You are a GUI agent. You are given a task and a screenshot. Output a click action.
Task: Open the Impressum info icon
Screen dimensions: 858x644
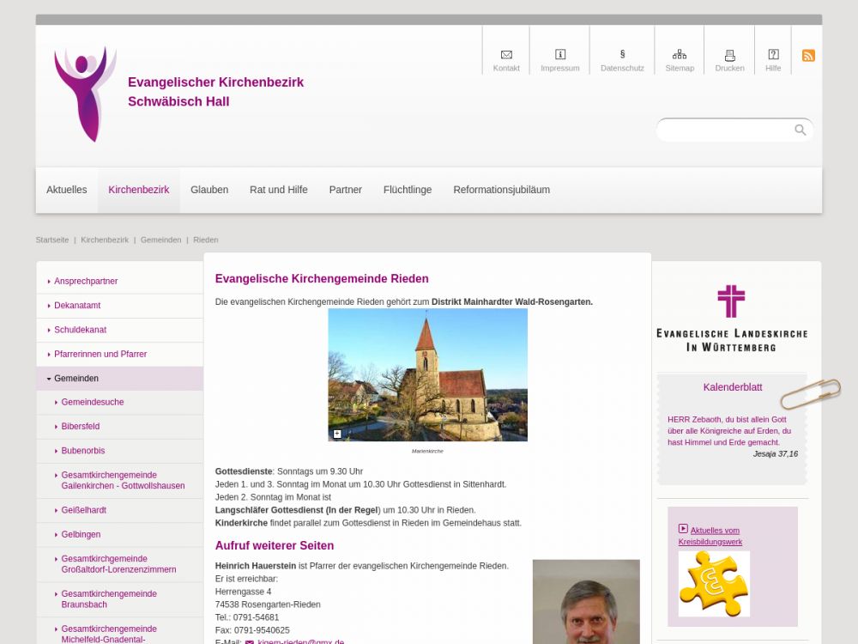[x=560, y=55]
